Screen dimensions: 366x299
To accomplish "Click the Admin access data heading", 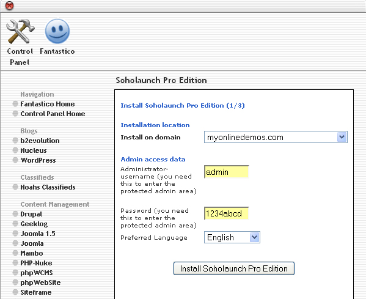I will (x=153, y=160).
